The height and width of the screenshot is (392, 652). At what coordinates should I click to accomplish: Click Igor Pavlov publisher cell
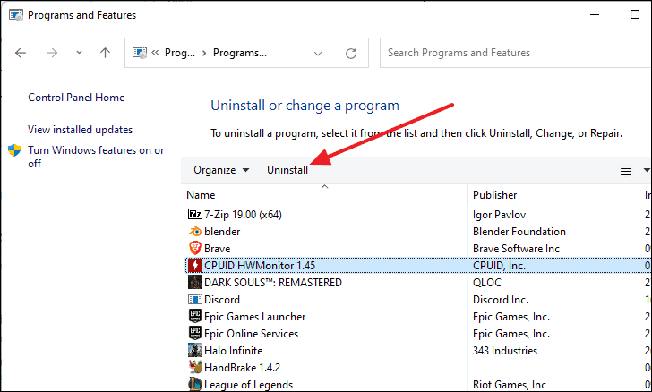click(x=499, y=215)
